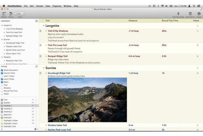Click the Time Machine status icon
Screen dimensions: 203x136
[154, 6]
